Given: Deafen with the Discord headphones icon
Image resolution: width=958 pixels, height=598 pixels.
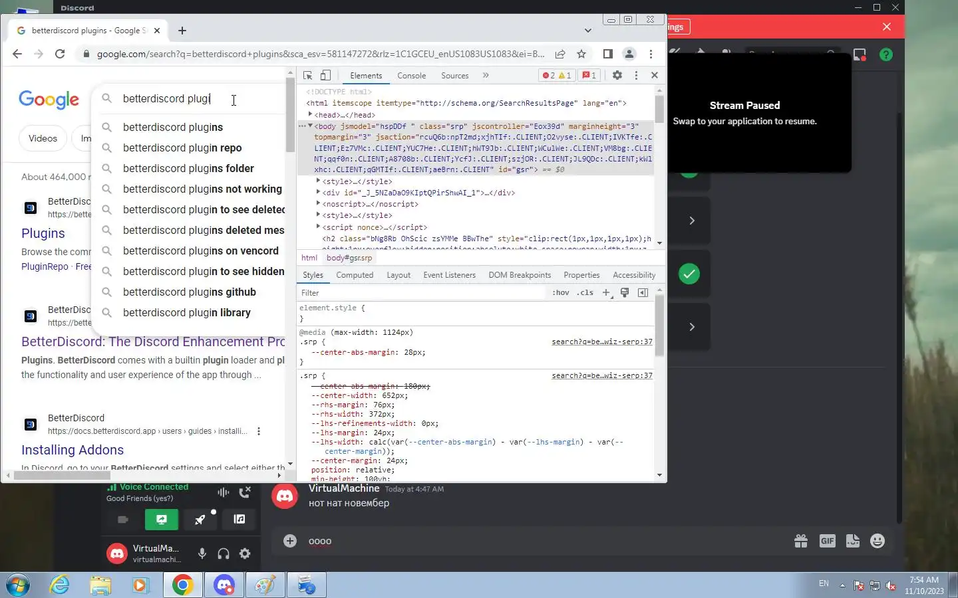Looking at the screenshot, I should (x=224, y=553).
